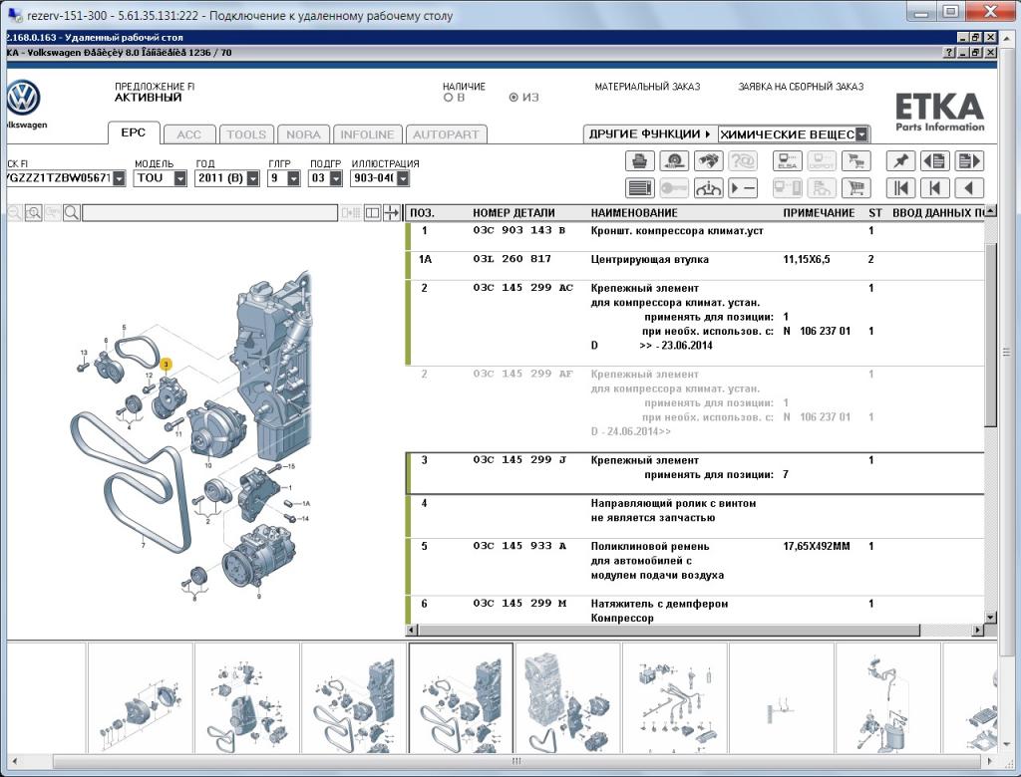Open the ГЛГР 9 dropdown
The height and width of the screenshot is (777, 1021).
pos(294,178)
